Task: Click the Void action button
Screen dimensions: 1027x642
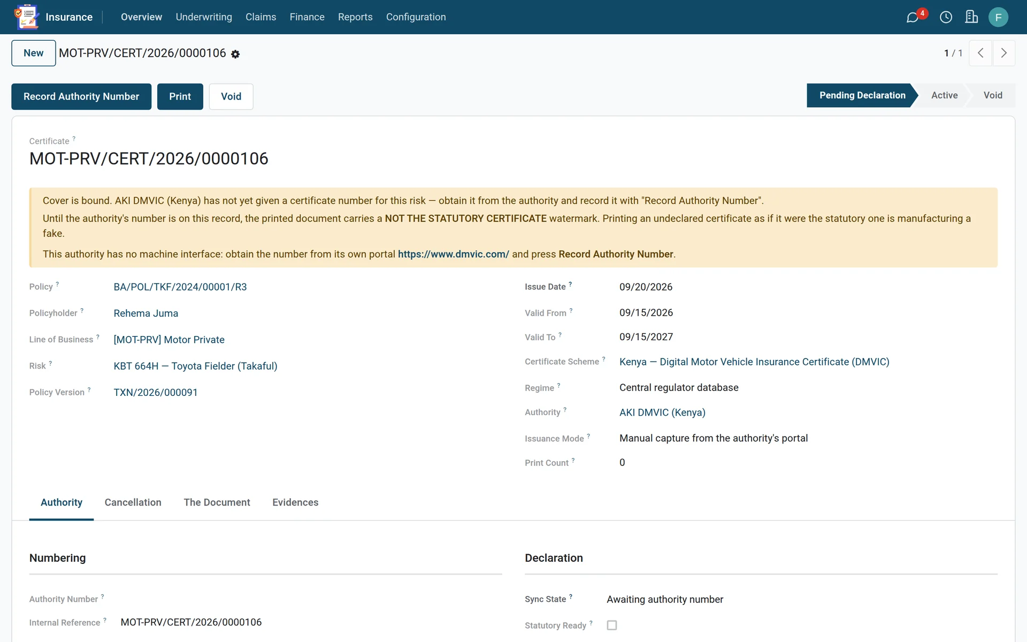Action: (231, 96)
